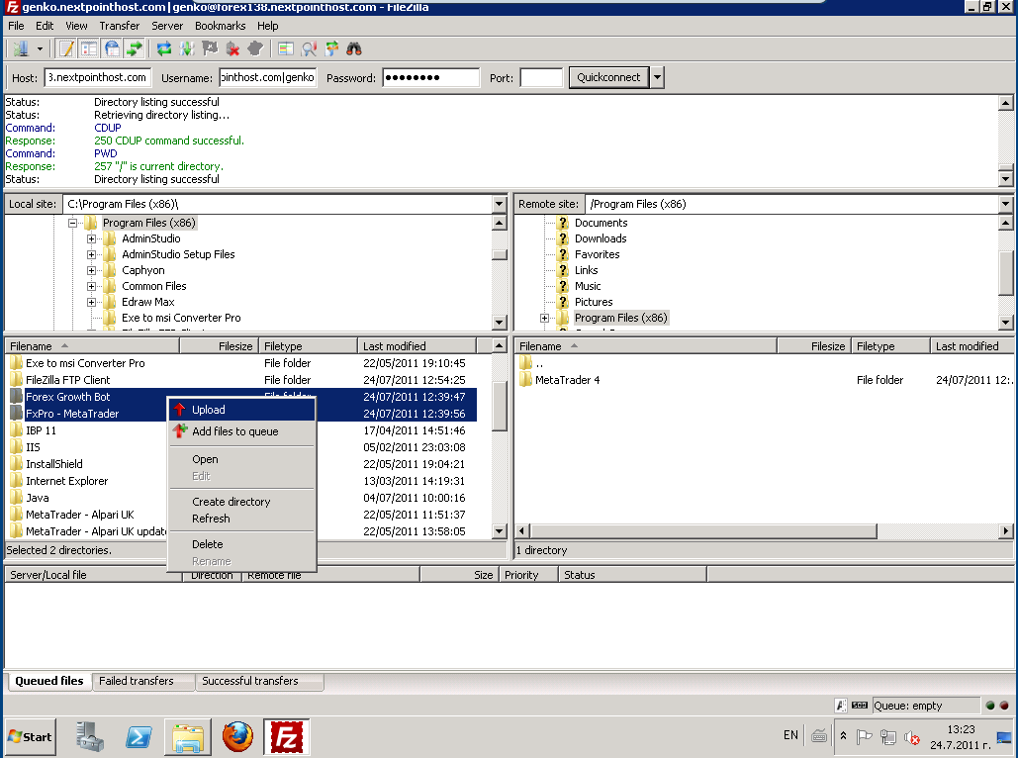Image resolution: width=1018 pixels, height=758 pixels.
Task: Search remote files with the binoculars icon
Action: pyautogui.click(x=354, y=48)
